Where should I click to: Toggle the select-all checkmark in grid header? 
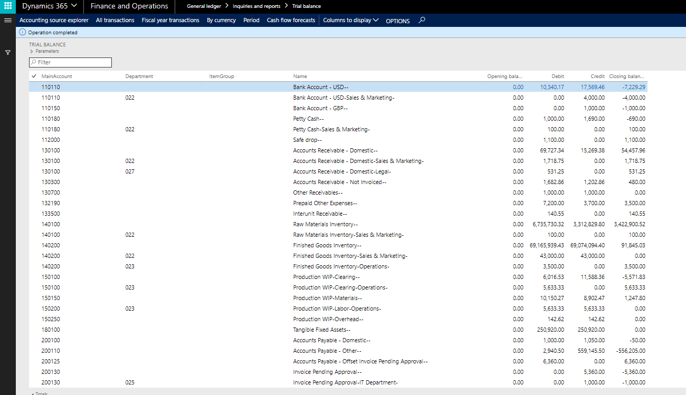(x=34, y=76)
